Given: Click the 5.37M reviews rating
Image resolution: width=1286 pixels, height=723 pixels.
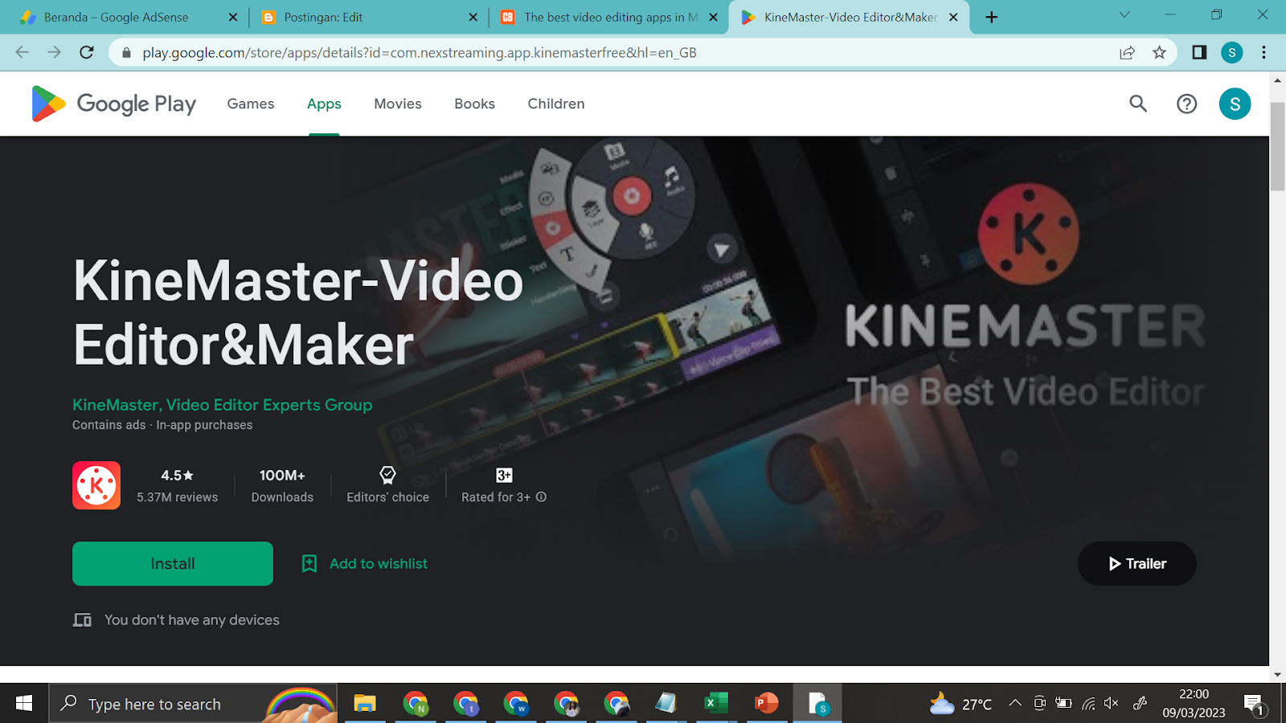Looking at the screenshot, I should pyautogui.click(x=177, y=486).
